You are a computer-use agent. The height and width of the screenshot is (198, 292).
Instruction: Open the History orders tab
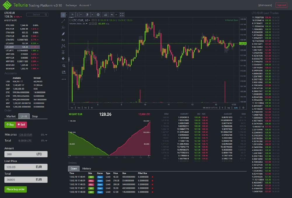[x=86, y=169]
